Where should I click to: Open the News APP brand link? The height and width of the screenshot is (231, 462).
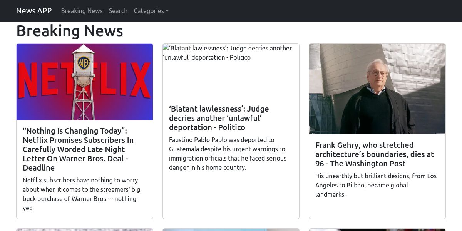coord(34,11)
